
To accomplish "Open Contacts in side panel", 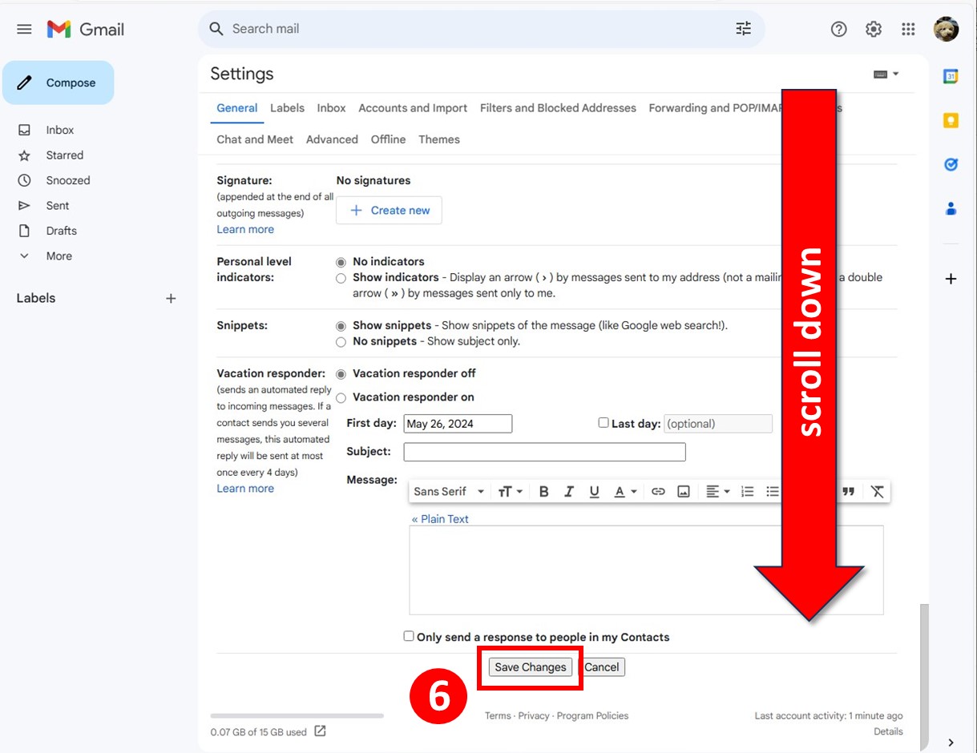I will tap(951, 208).
